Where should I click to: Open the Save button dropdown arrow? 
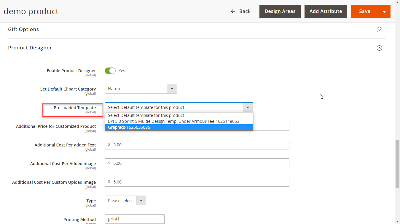click(x=384, y=12)
